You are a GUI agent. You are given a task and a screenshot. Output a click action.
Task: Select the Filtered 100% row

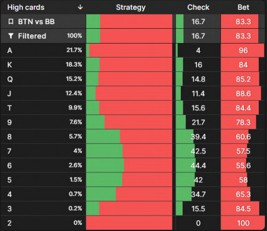[x=133, y=36]
